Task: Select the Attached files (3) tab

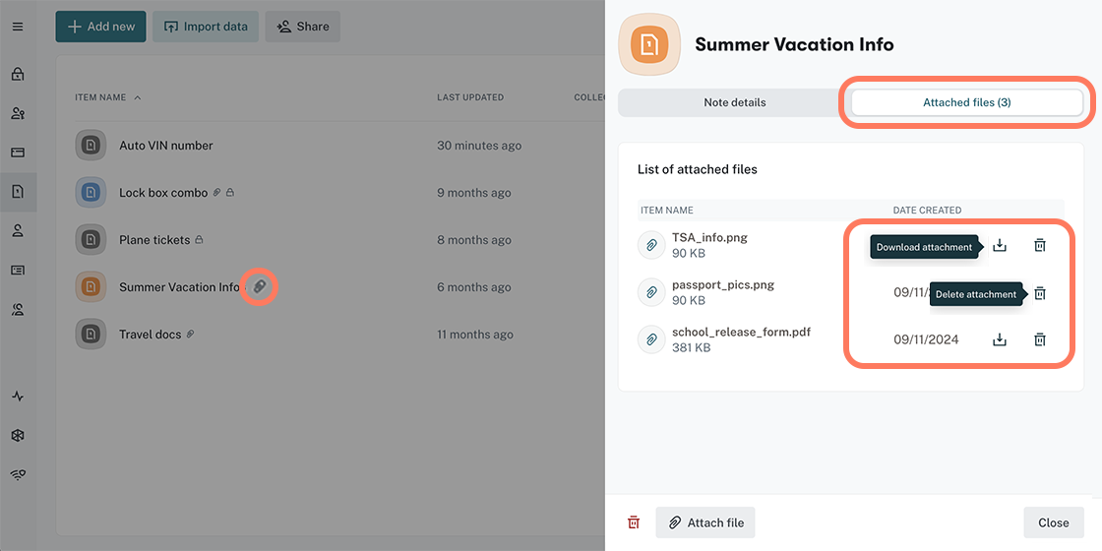Action: 966,102
